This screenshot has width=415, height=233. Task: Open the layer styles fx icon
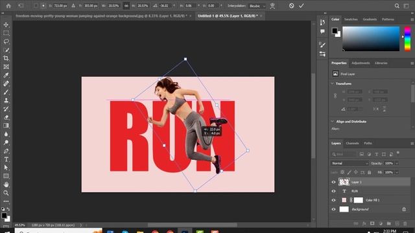click(x=364, y=223)
